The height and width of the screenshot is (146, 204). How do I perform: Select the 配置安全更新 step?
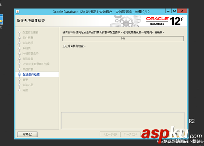[31, 32]
